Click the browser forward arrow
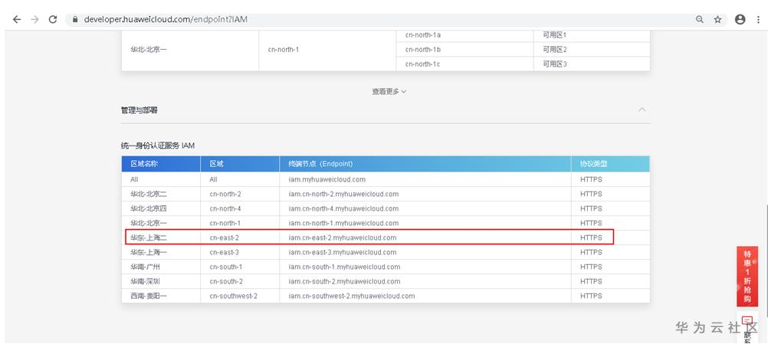 coord(34,19)
